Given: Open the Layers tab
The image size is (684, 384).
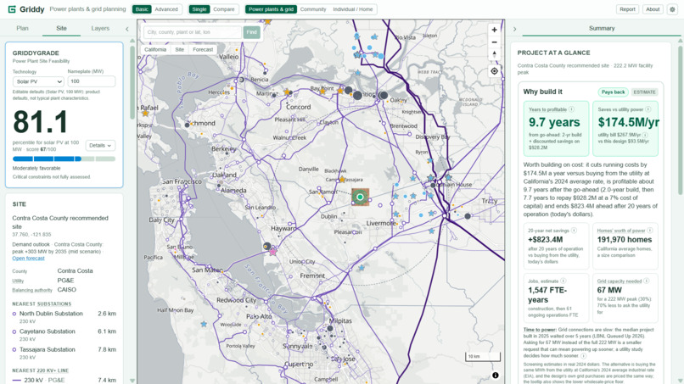Looking at the screenshot, I should click(x=100, y=28).
